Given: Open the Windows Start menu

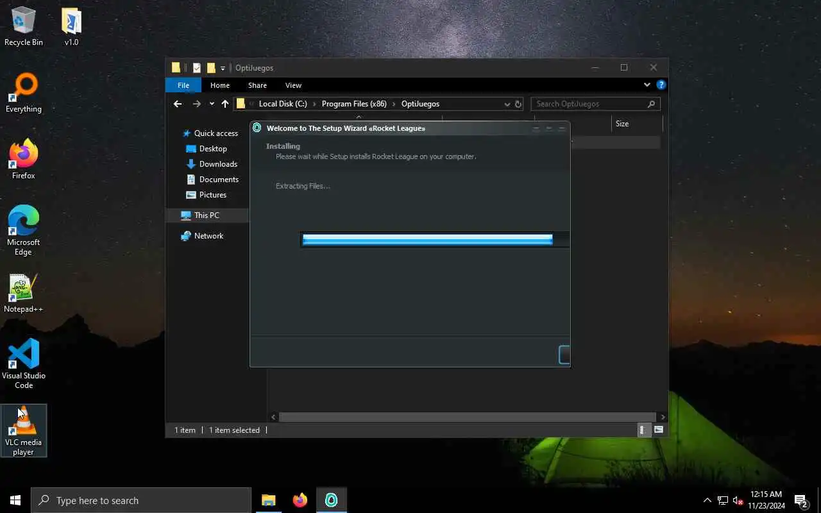Looking at the screenshot, I should tap(15, 500).
